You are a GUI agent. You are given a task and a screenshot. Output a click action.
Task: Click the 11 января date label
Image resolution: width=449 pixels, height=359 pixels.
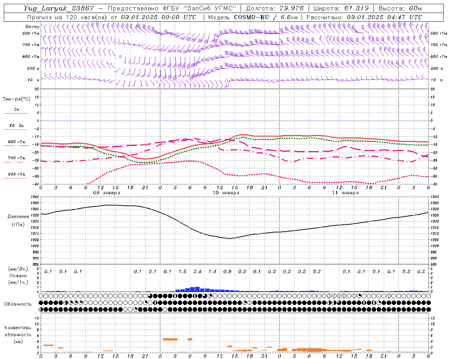click(x=345, y=193)
